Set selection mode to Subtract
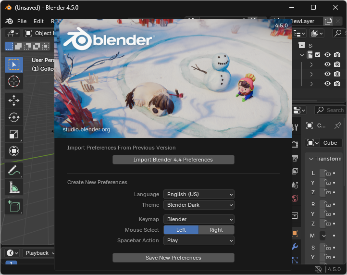This screenshot has width=347, height=275. point(27,46)
